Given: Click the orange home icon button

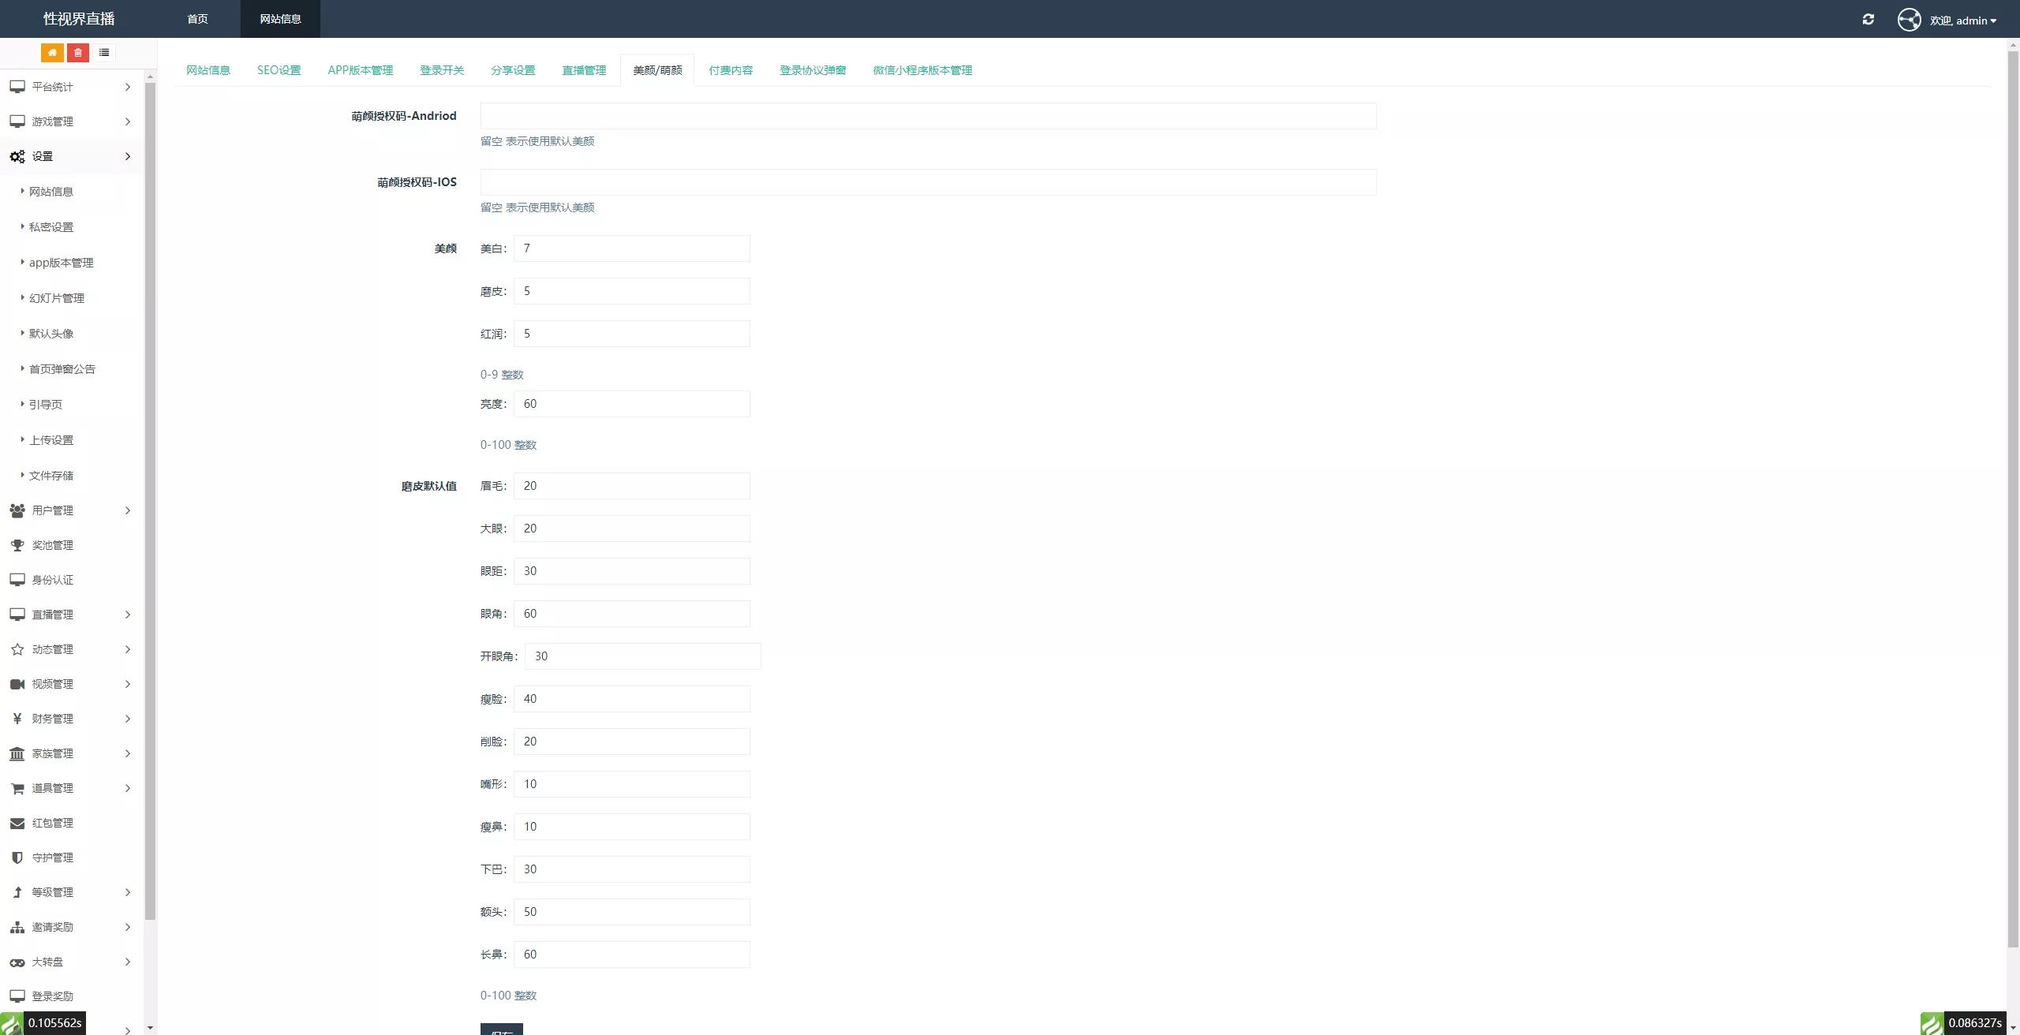Looking at the screenshot, I should click(x=52, y=53).
